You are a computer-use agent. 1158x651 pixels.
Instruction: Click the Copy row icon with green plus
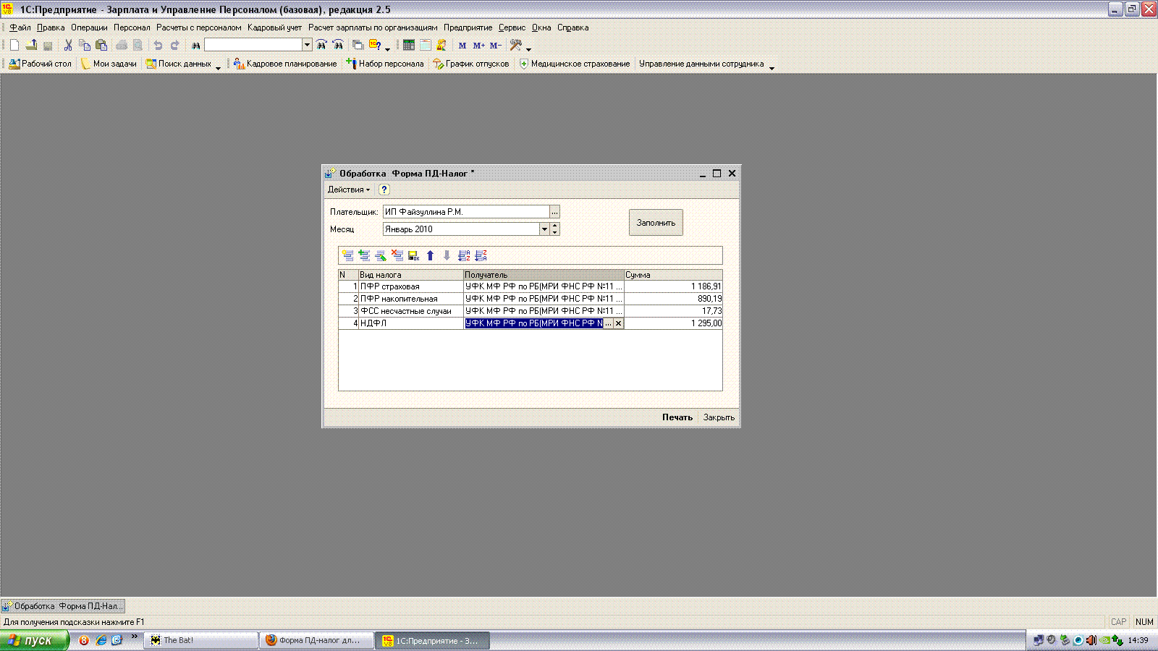[364, 255]
